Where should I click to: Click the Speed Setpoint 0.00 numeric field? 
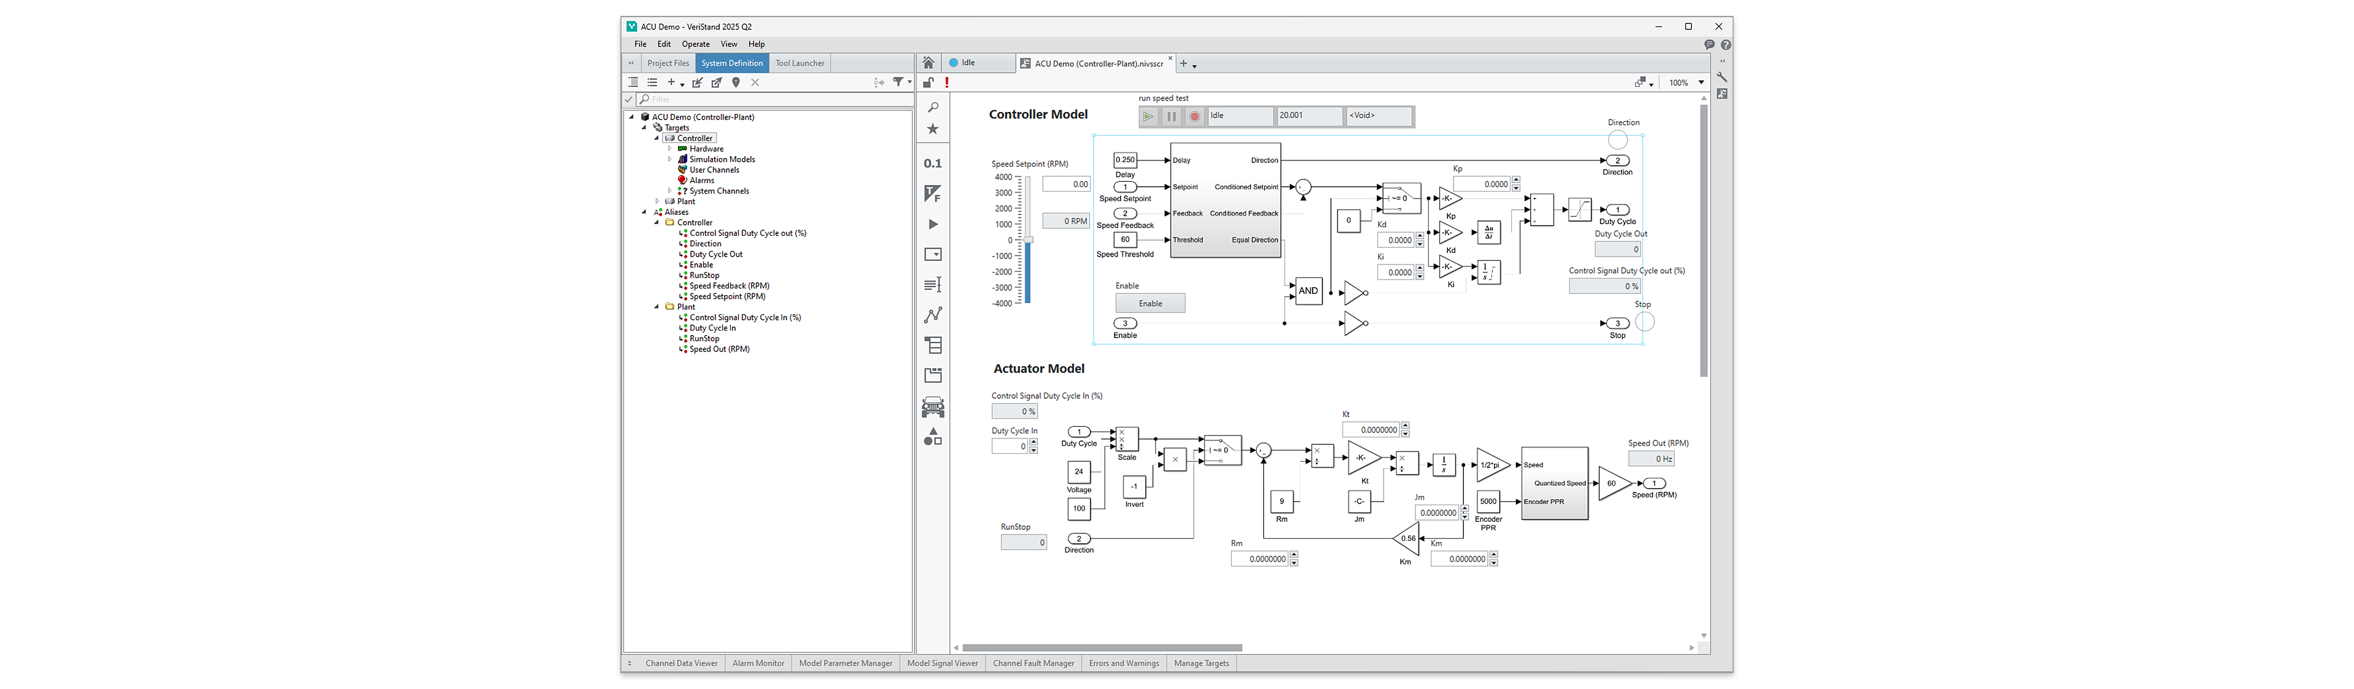[1065, 184]
